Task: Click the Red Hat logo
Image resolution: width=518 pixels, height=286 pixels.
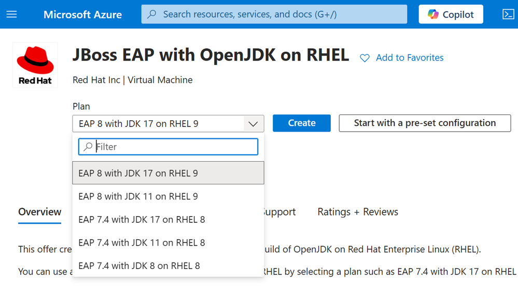Action: 35,65
